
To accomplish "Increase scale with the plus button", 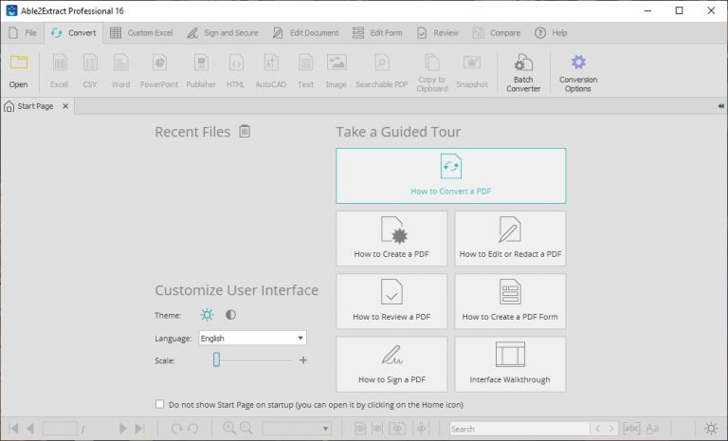I will tap(303, 360).
